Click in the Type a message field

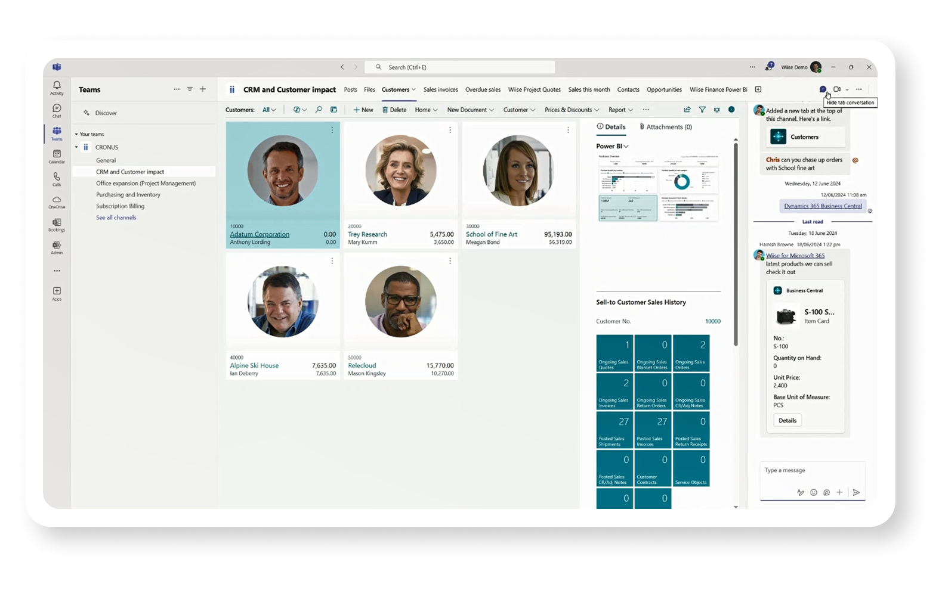click(813, 470)
